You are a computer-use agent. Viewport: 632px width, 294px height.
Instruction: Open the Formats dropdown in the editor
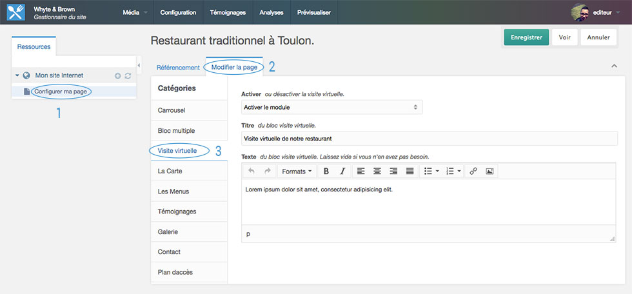tap(297, 171)
